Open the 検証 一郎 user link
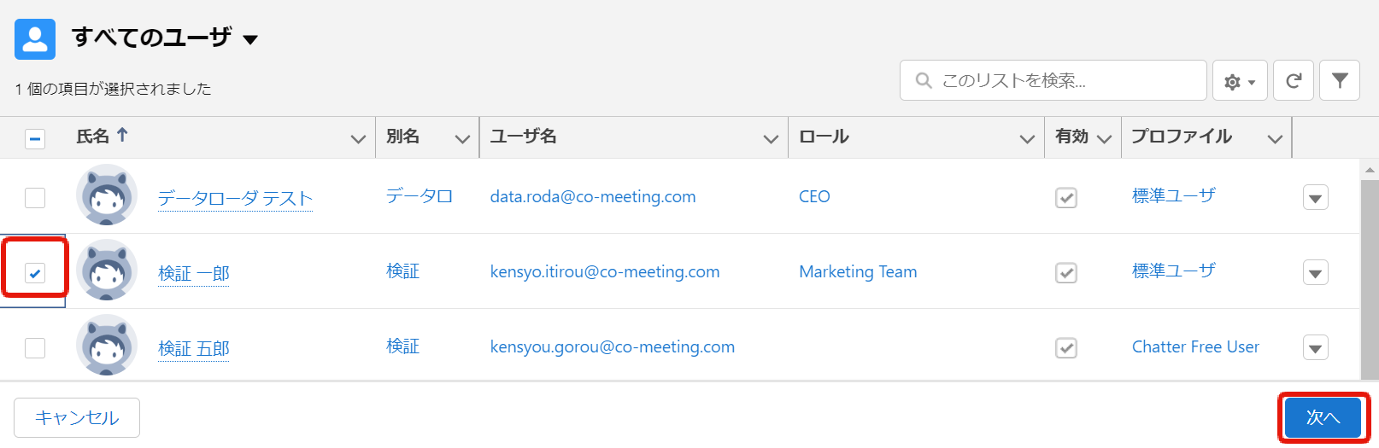The image size is (1379, 448). click(x=194, y=274)
